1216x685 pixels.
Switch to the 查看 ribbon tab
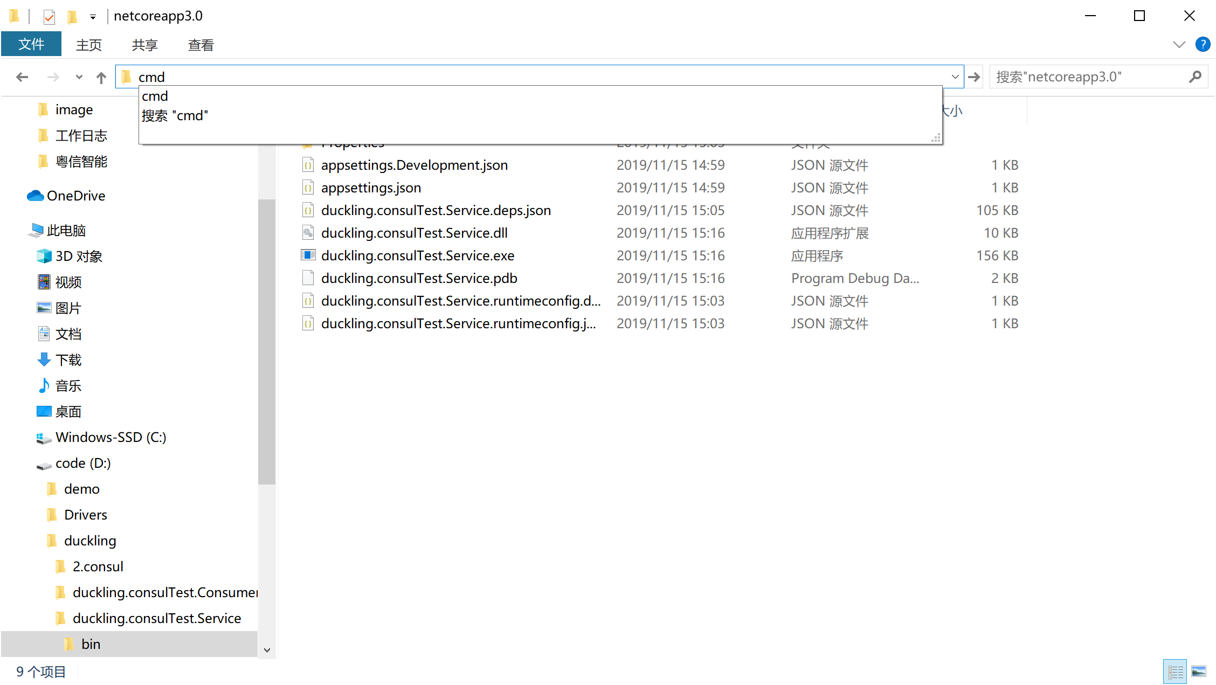pyautogui.click(x=200, y=44)
